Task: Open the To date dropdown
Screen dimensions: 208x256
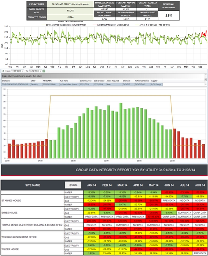Action: pyautogui.click(x=40, y=71)
